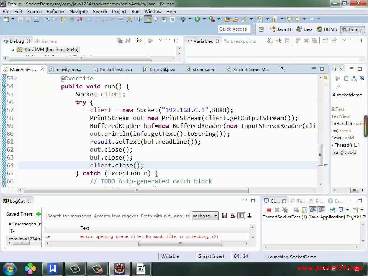The image size is (368, 276).
Task: Click the Quick Access search field
Action: coord(235,29)
